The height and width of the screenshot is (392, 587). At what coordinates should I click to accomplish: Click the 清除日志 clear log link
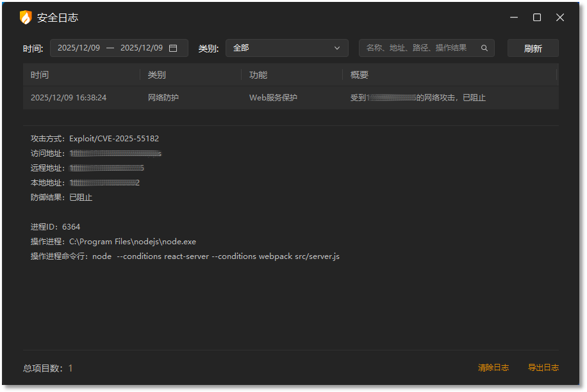493,368
